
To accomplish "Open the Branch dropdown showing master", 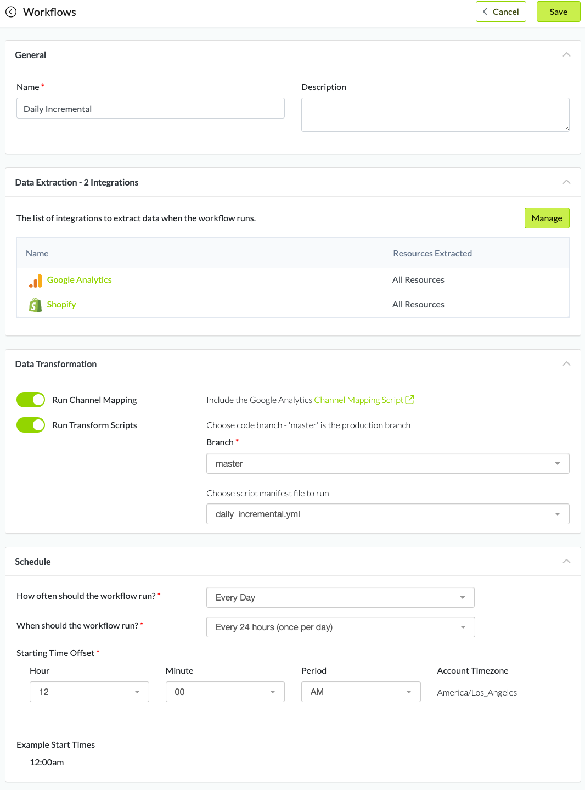I will pos(387,463).
